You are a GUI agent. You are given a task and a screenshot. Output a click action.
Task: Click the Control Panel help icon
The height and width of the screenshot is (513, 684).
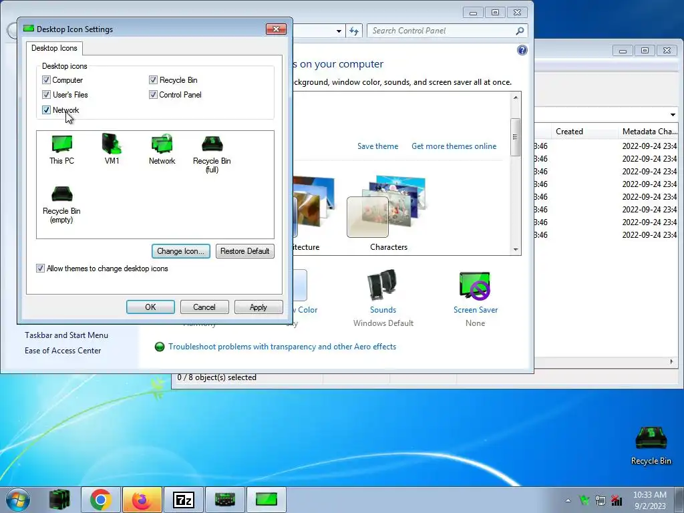pos(522,50)
